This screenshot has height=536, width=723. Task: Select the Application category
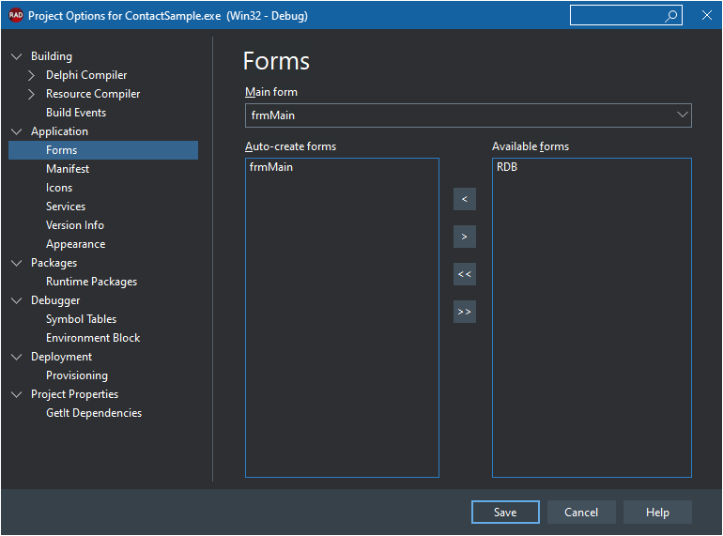point(59,131)
